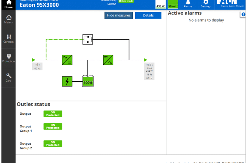Click Output Group 2 ON Protected badge
247x163 pixels.
click(x=53, y=144)
